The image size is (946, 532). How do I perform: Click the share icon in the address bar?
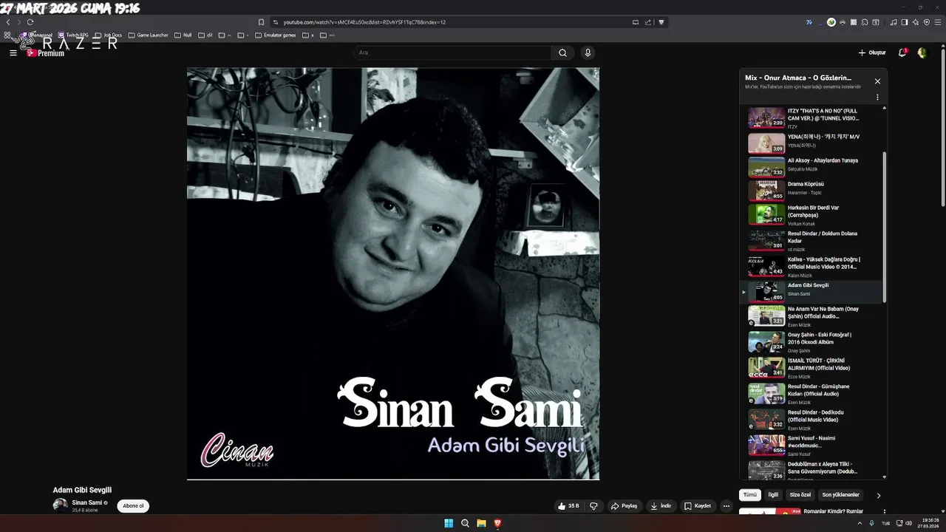pos(648,22)
